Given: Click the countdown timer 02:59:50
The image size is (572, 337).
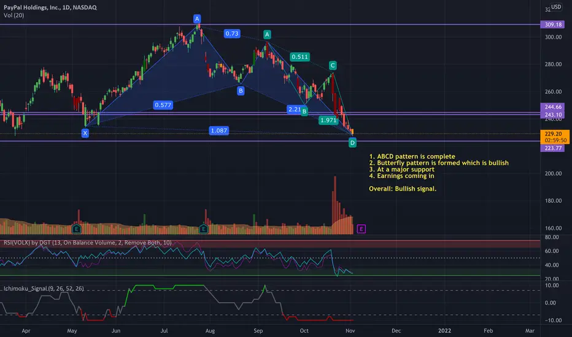Looking at the screenshot, I should coord(555,140).
